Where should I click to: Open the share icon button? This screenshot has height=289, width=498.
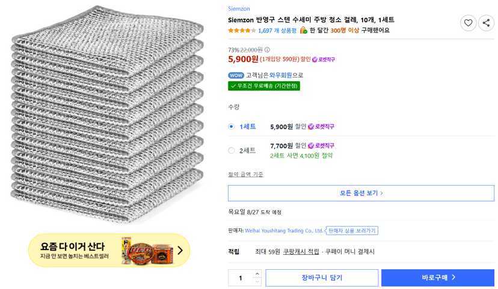[486, 23]
